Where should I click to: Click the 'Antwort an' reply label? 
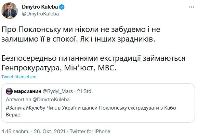click(x=18, y=100)
